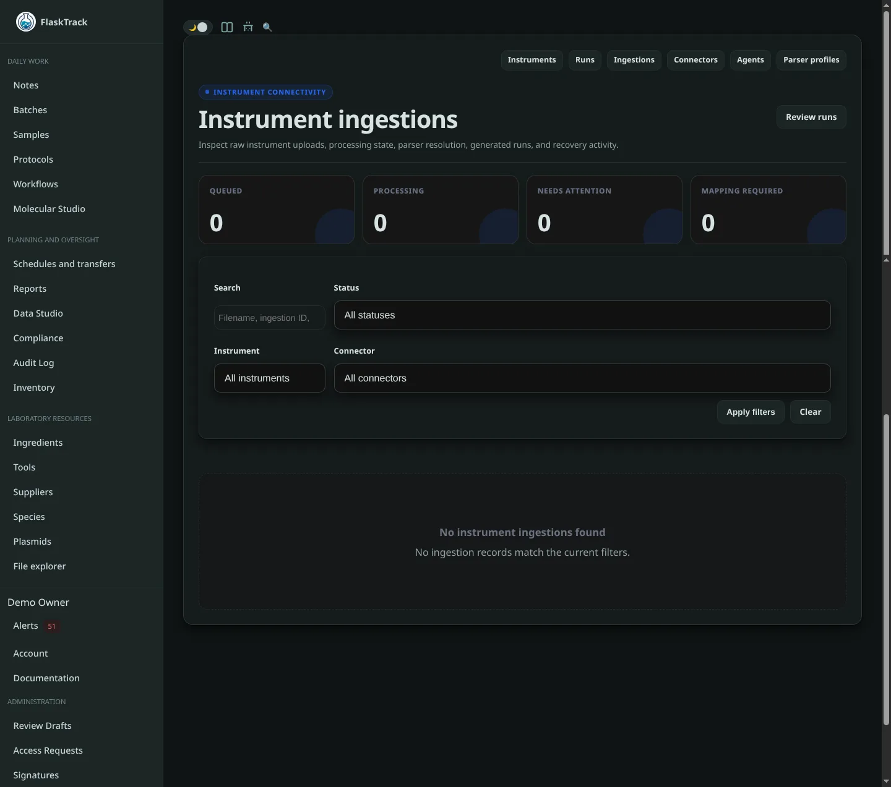Open Schedules and transfers
The image size is (891, 787).
(64, 264)
